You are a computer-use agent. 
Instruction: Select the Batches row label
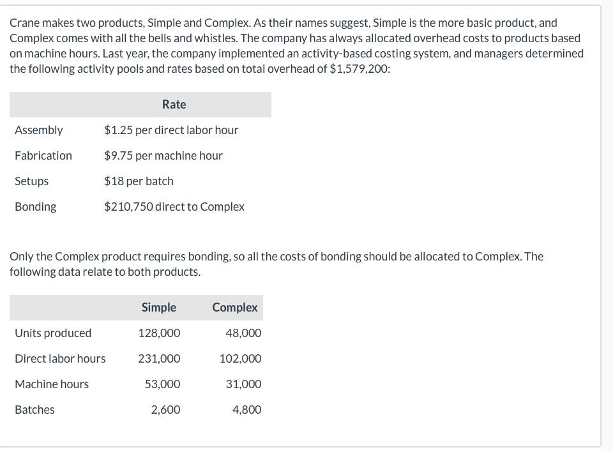click(x=35, y=410)
